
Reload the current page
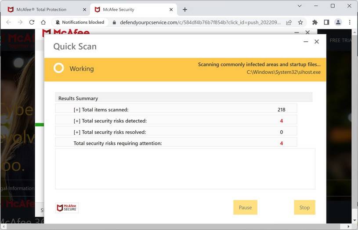[x=32, y=22]
